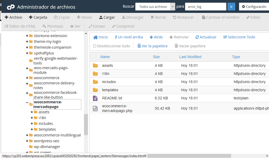This screenshot has height=158, width=269.
Task: Select the templates folder icon in file list
Action: [95, 90]
